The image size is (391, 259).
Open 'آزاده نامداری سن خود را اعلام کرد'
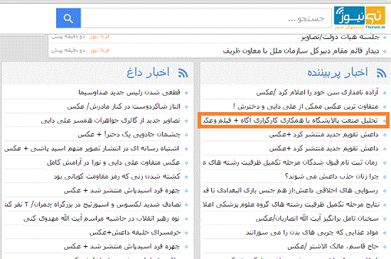click(317, 92)
